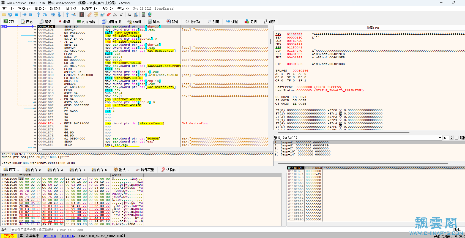Open patches with the bandage icon

[x=90, y=15]
